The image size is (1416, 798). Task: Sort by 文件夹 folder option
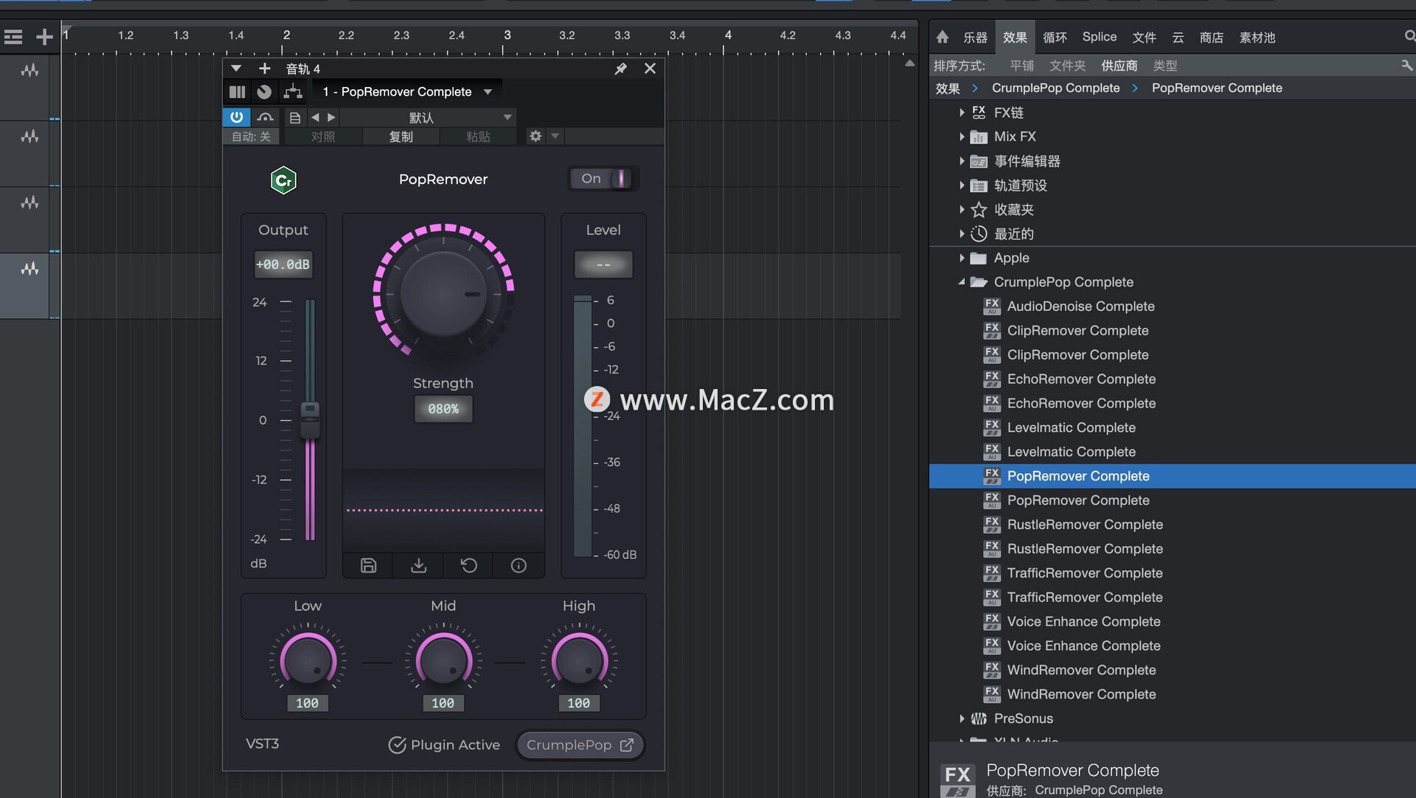tap(1067, 66)
